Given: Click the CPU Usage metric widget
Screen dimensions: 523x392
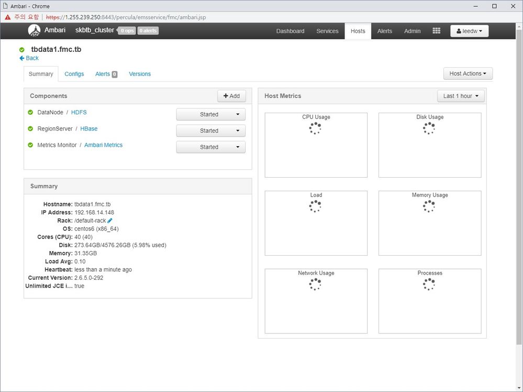Looking at the screenshot, I should [x=316, y=145].
